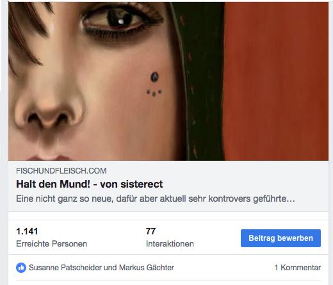Select the Erreichte Personen label
This screenshot has width=333, height=285.
click(x=51, y=244)
